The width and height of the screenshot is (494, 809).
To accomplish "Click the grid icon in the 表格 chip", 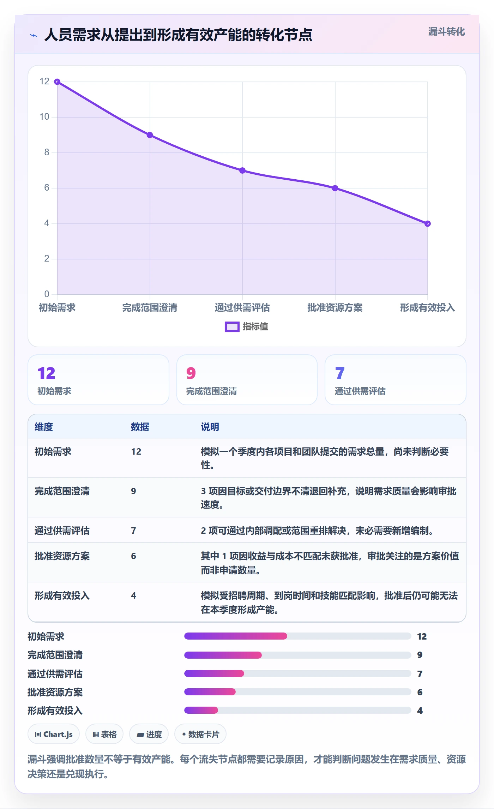I will tap(96, 735).
